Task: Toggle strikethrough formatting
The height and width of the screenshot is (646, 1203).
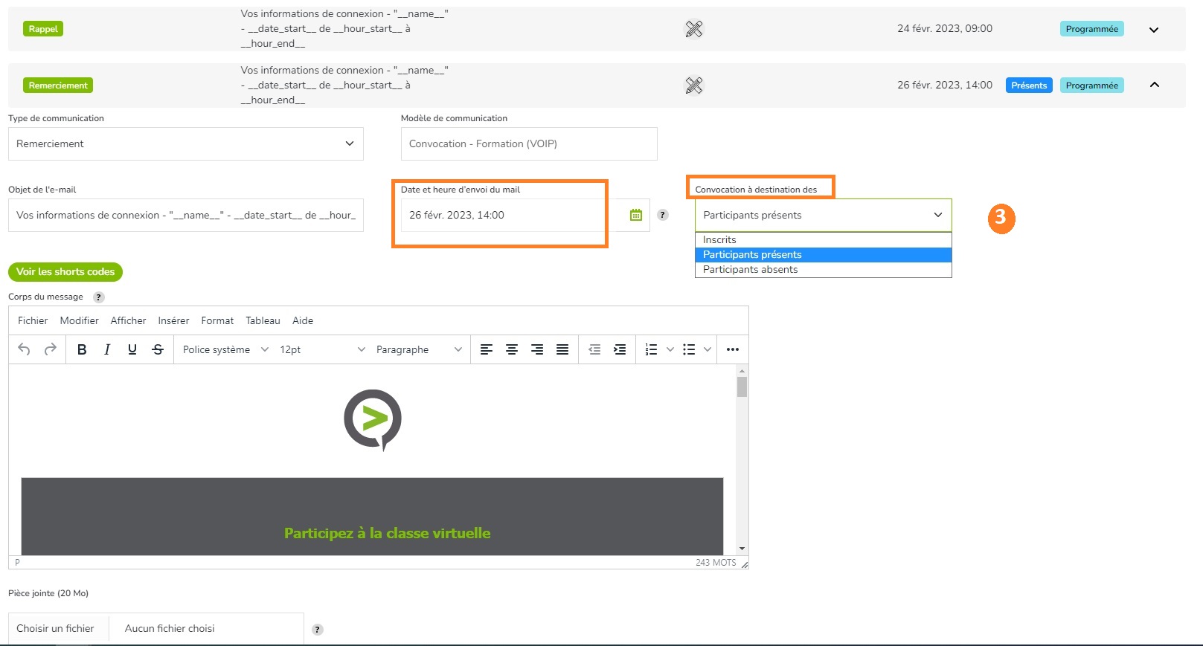Action: pos(158,349)
